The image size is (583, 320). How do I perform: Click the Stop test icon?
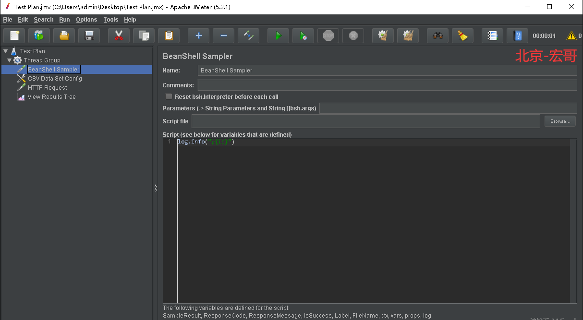click(328, 36)
